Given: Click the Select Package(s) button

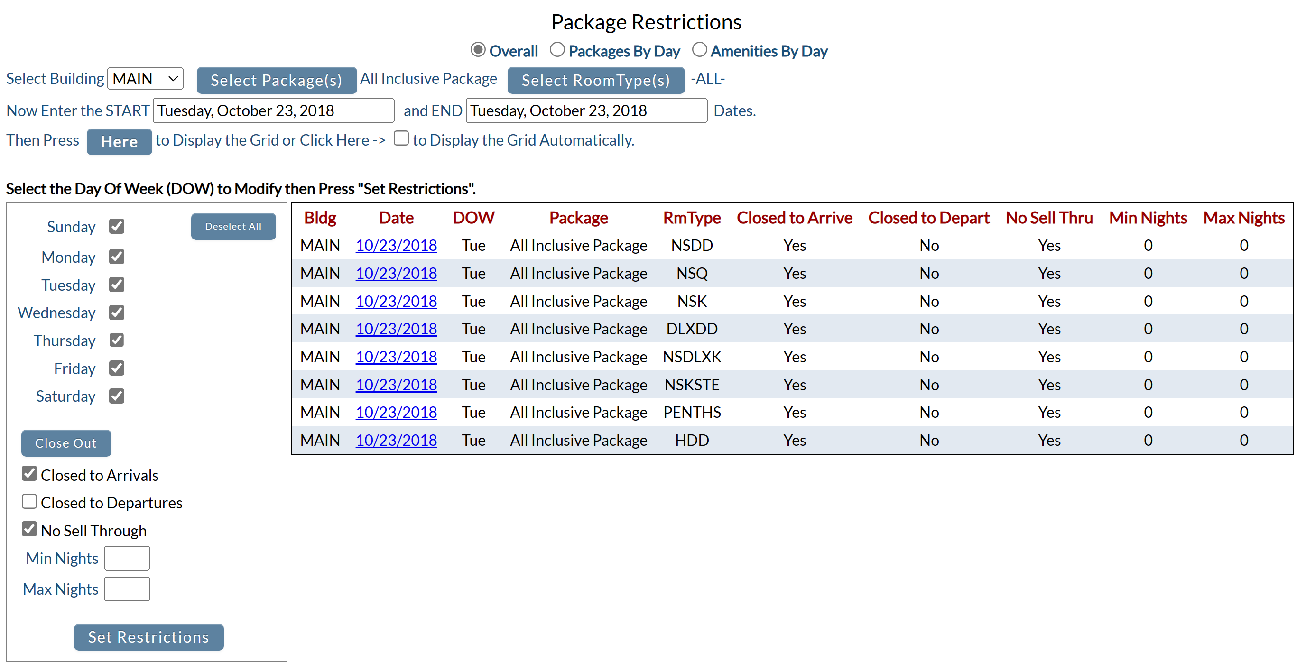Looking at the screenshot, I should (276, 80).
